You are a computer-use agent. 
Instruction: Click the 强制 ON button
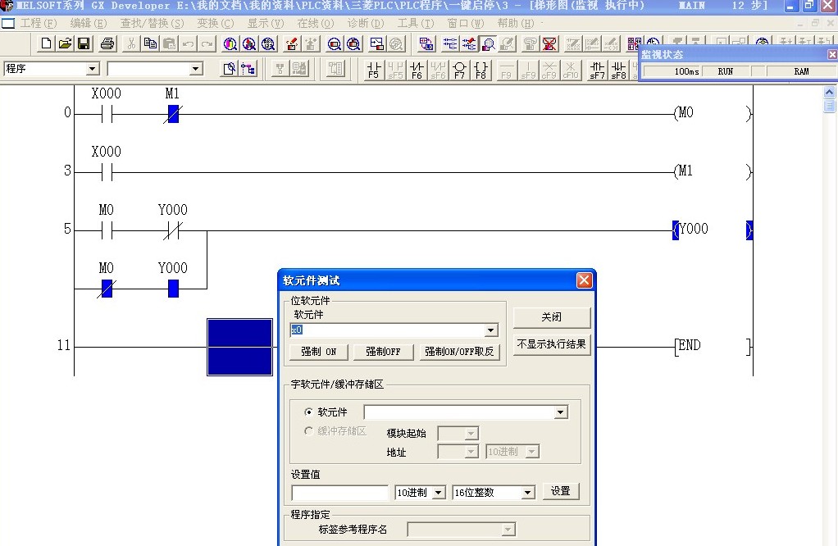[318, 352]
